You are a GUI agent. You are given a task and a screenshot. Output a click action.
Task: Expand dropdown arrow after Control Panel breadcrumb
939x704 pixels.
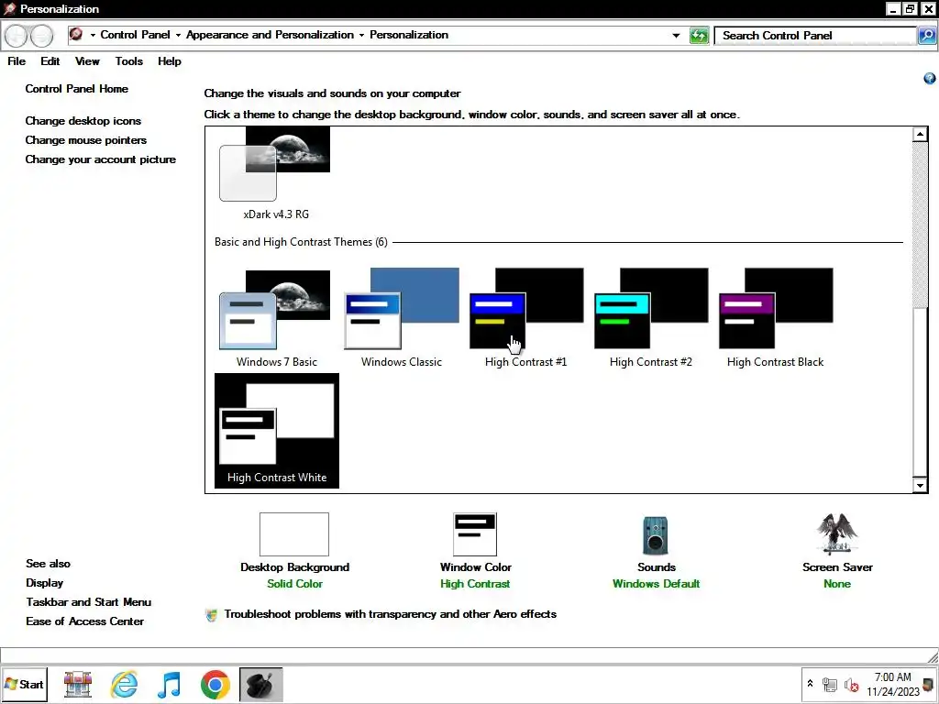[x=178, y=36]
